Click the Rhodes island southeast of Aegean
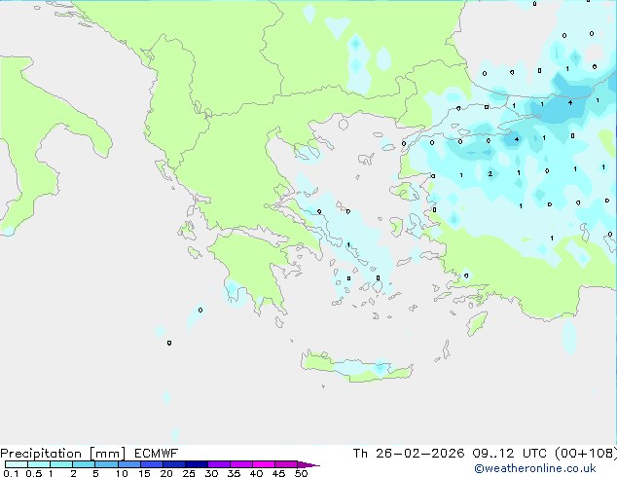 476,322
